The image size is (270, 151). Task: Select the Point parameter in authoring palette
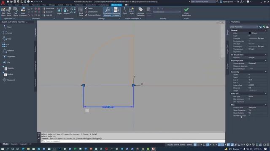[7, 27]
